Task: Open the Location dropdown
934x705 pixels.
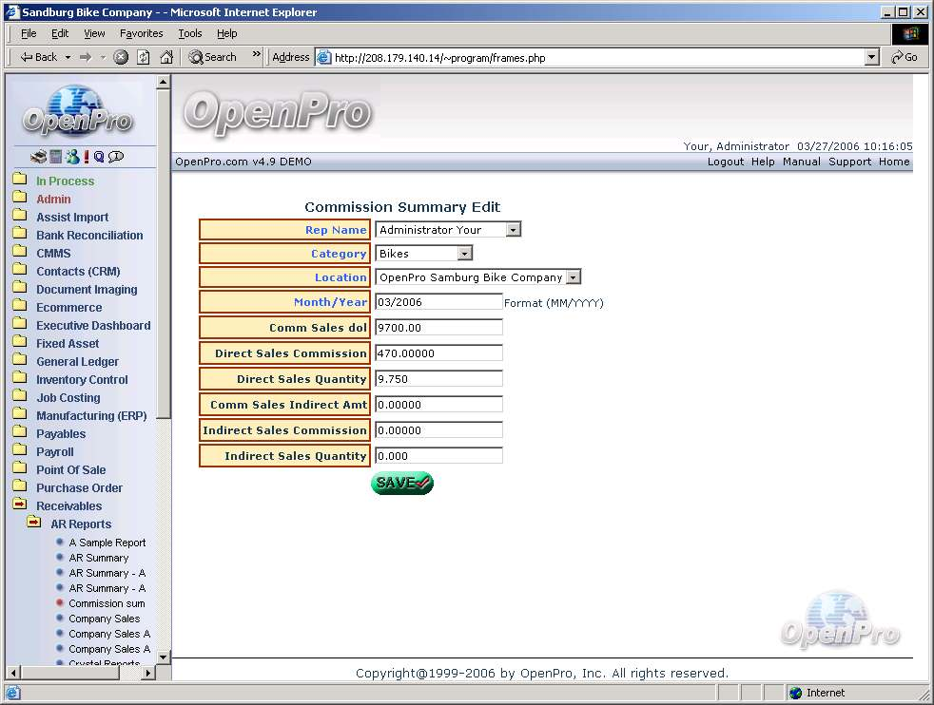Action: pyautogui.click(x=573, y=277)
